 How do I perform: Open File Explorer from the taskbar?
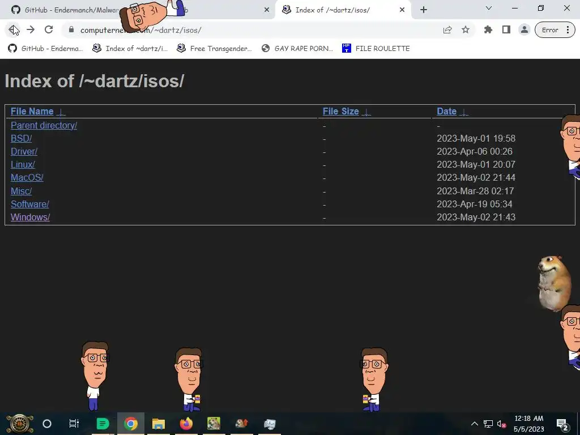159,424
